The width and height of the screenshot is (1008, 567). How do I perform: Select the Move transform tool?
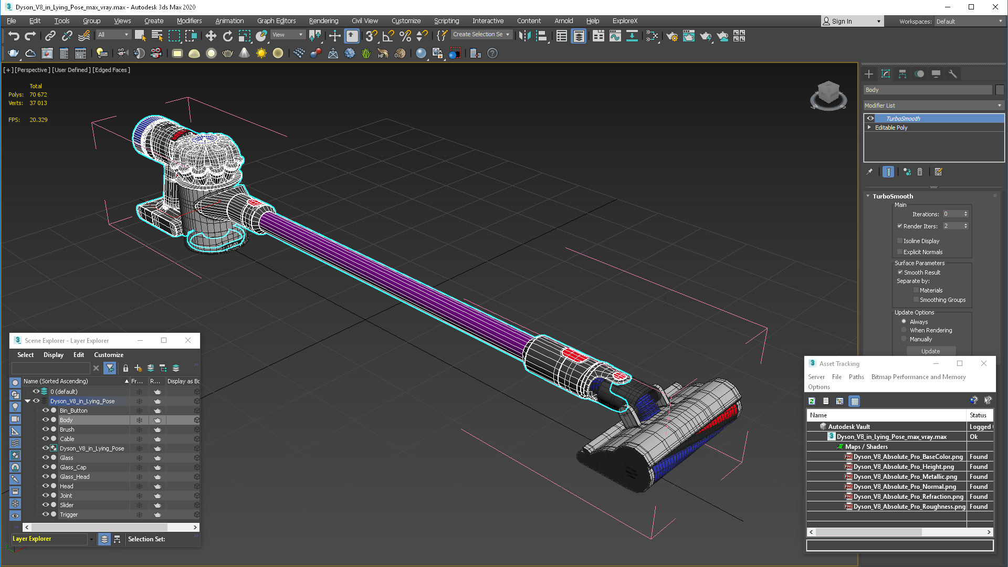coord(211,36)
